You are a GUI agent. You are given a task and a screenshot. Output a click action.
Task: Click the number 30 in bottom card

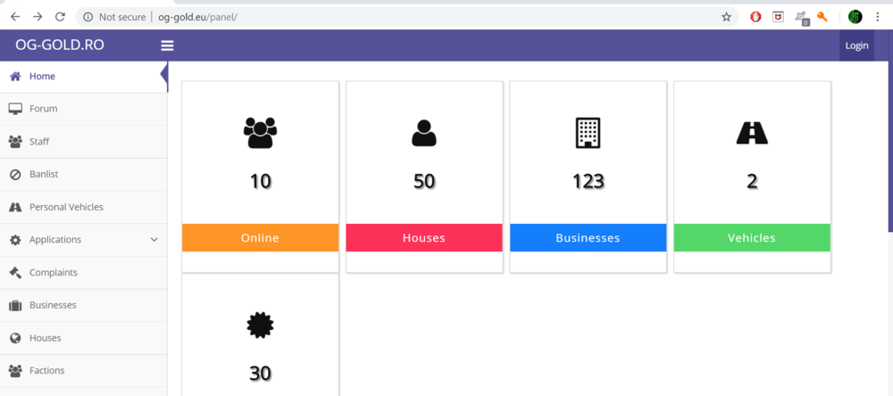260,374
